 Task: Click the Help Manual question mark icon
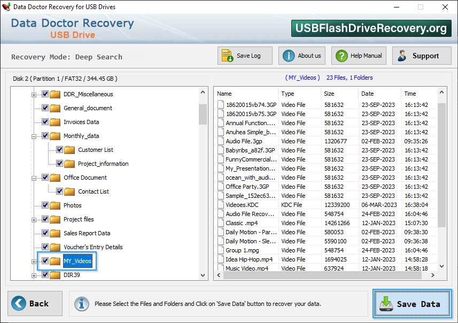tap(341, 56)
